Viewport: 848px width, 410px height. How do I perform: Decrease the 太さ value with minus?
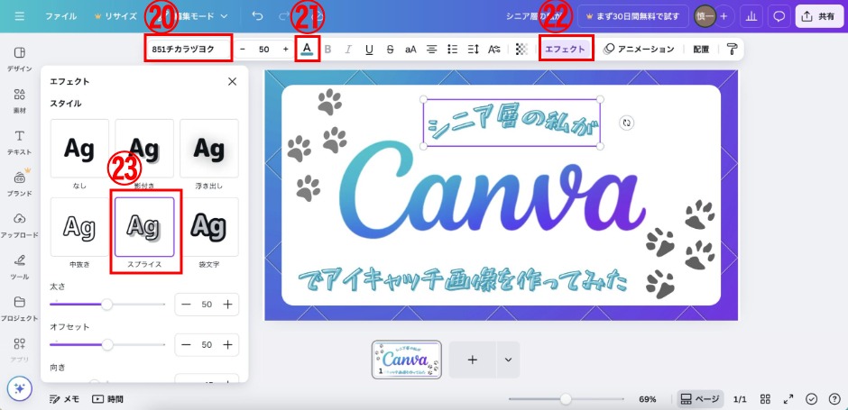click(187, 305)
